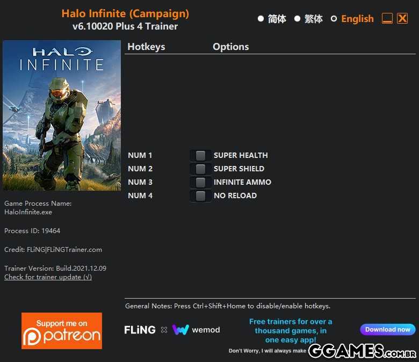Click the Halo Infinite cover art
419x362 pixels.
pyautogui.click(x=62, y=115)
